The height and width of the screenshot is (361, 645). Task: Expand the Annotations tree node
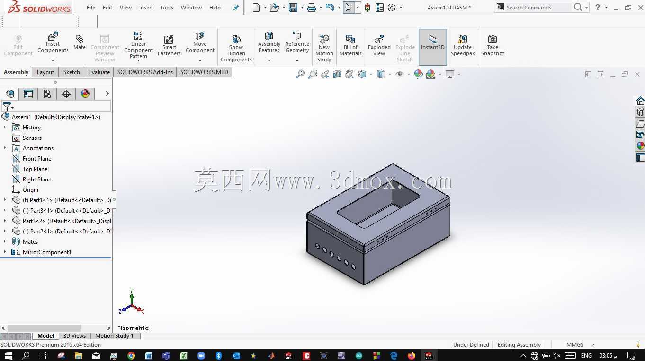(x=5, y=148)
